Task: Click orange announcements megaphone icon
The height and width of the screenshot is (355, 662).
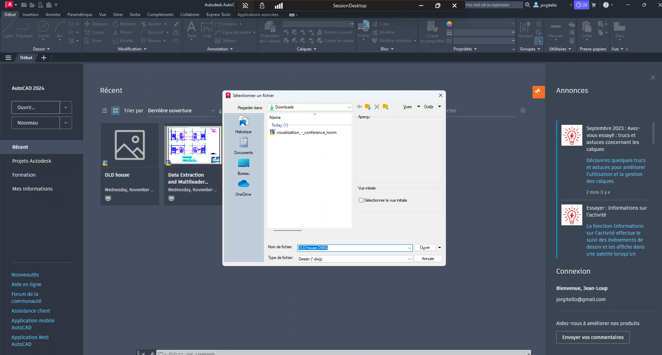Action: [538, 92]
